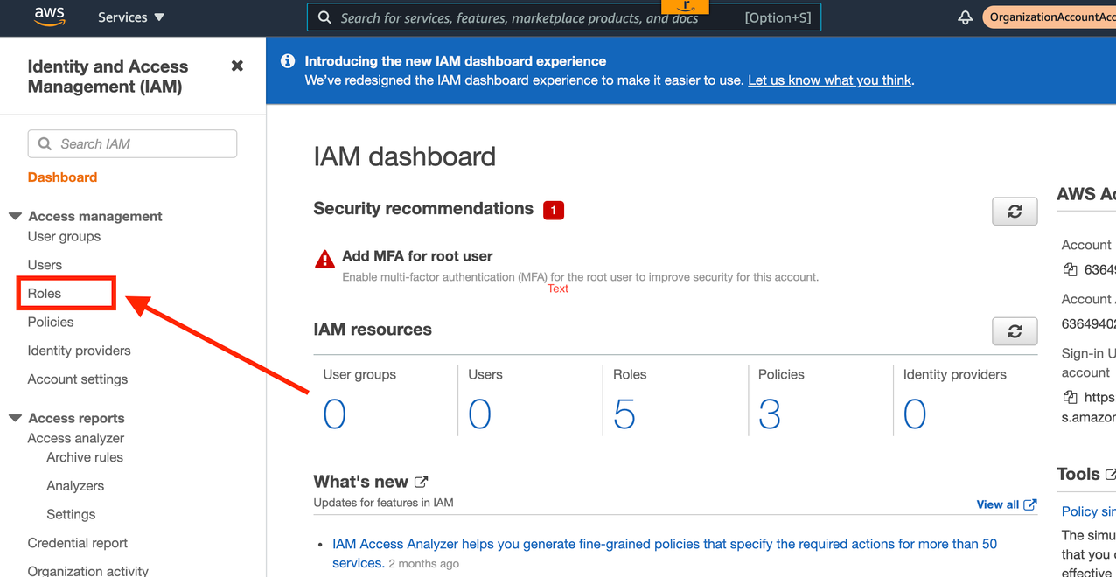Open the Identity providers count of 0

(915, 414)
